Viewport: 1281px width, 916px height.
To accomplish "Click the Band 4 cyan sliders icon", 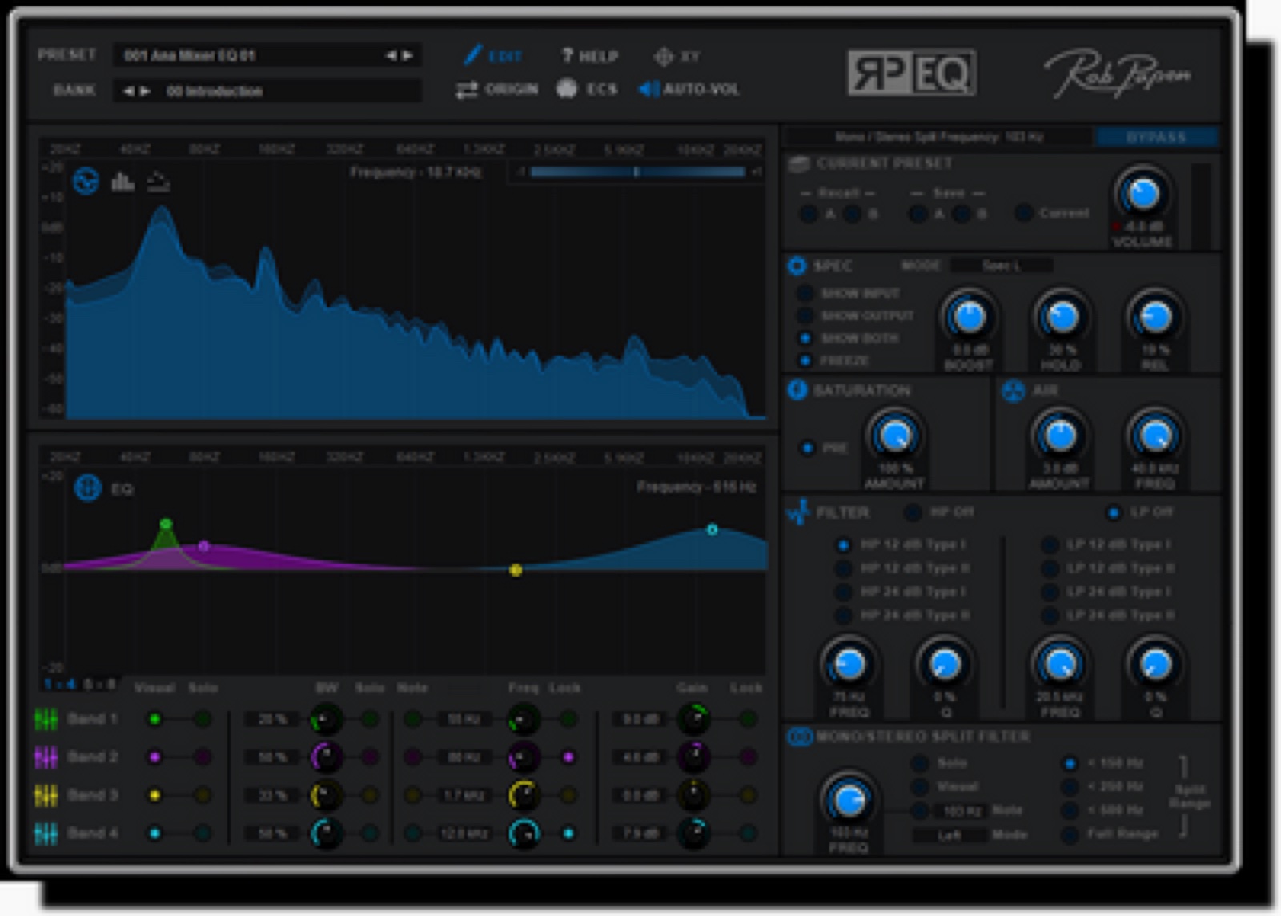I will (46, 834).
